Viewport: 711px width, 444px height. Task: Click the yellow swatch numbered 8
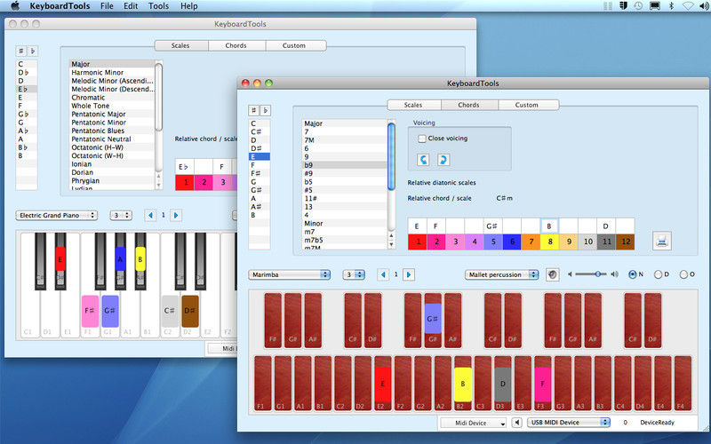pyautogui.click(x=550, y=242)
